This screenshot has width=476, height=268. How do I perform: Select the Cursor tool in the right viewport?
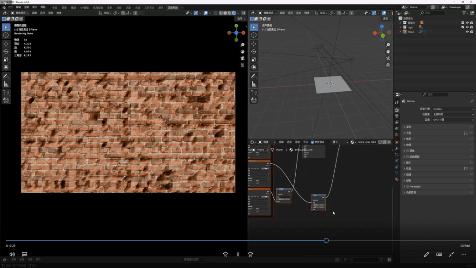click(253, 35)
